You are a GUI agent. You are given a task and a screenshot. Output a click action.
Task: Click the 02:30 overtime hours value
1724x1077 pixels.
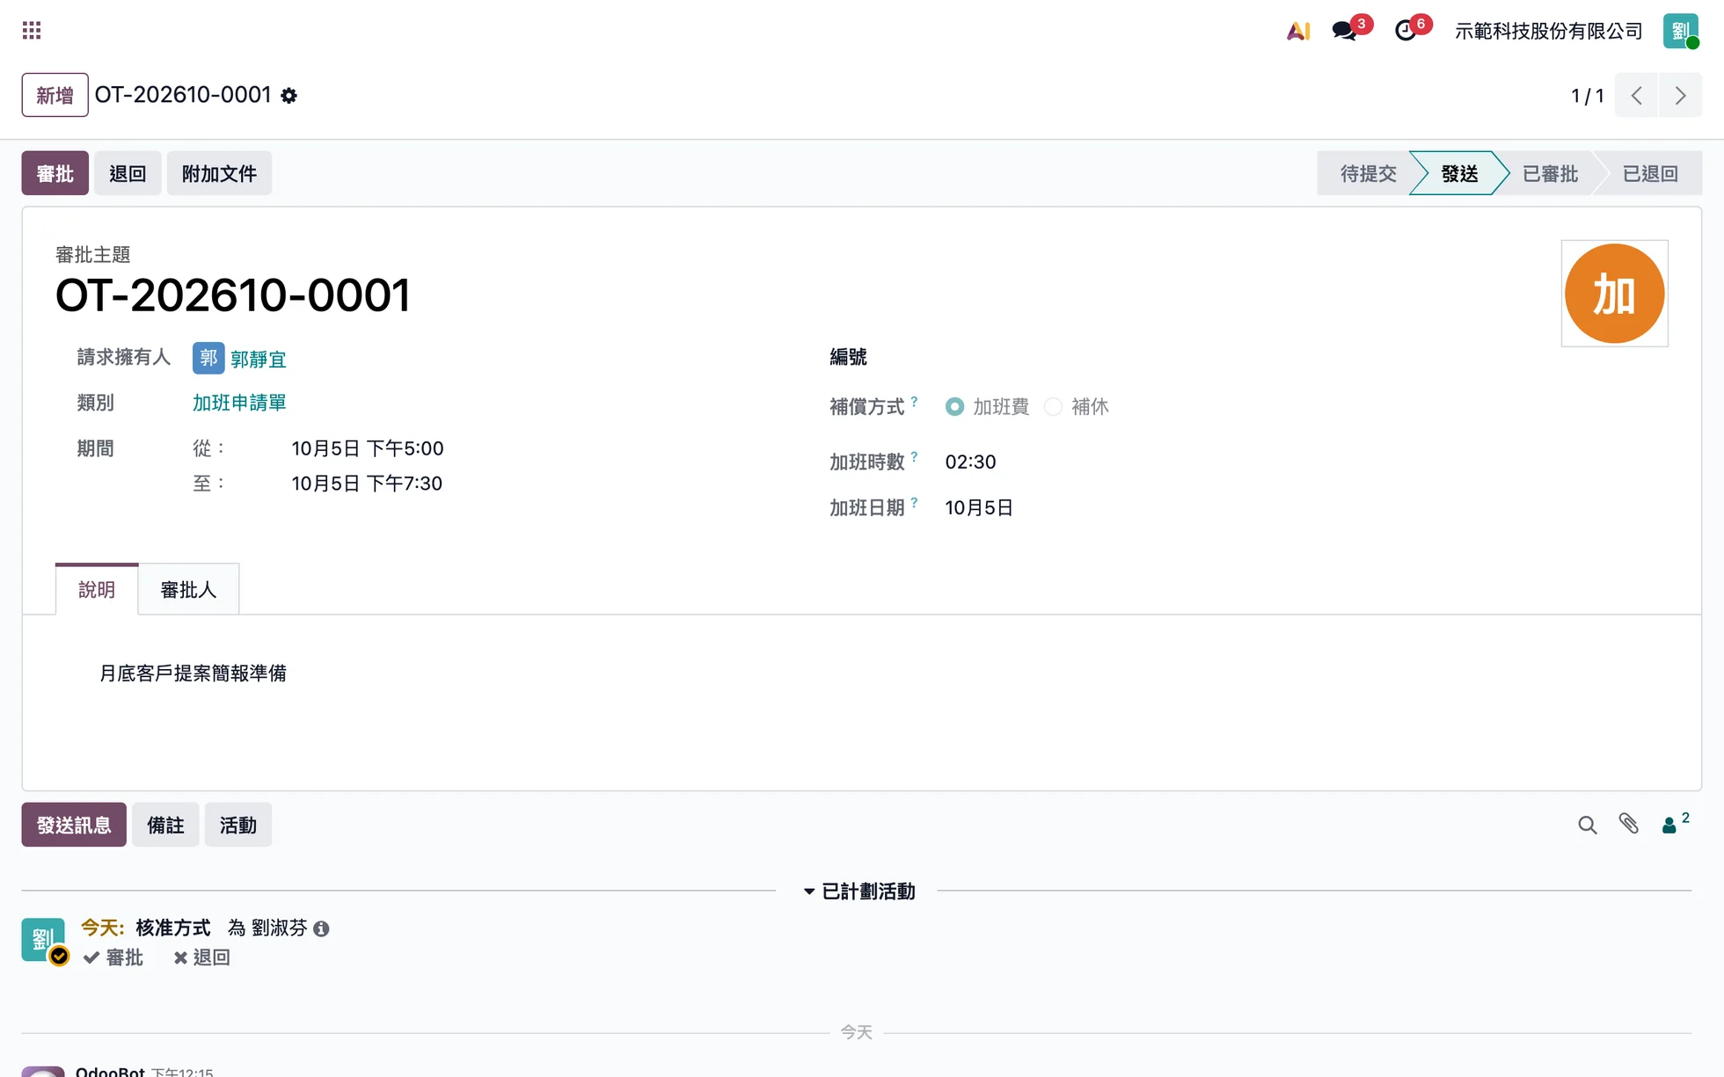(x=970, y=462)
